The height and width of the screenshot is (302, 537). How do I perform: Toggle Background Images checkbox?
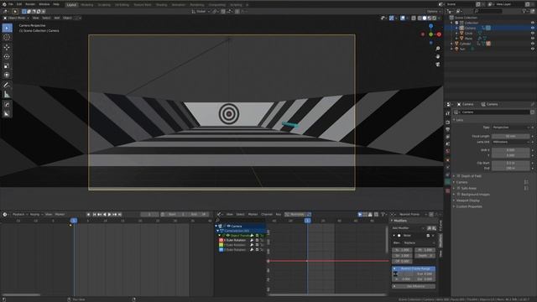tap(459, 195)
